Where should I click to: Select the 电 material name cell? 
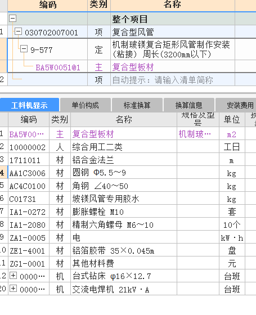(x=124, y=237)
